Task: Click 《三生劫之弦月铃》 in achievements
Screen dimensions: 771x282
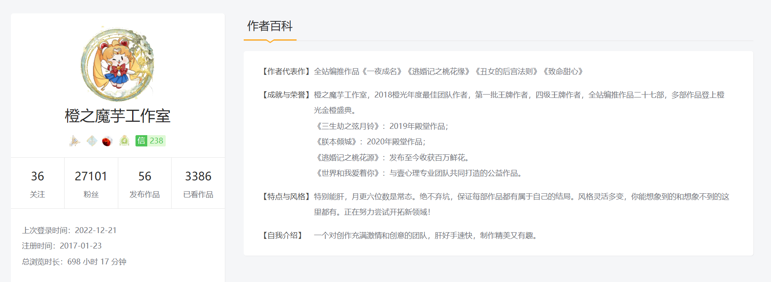Action: coord(348,126)
